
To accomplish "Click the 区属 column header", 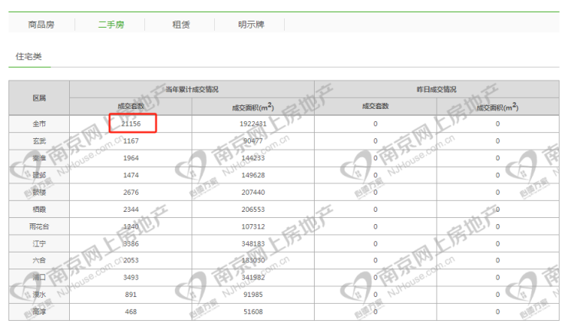I will tap(39, 97).
